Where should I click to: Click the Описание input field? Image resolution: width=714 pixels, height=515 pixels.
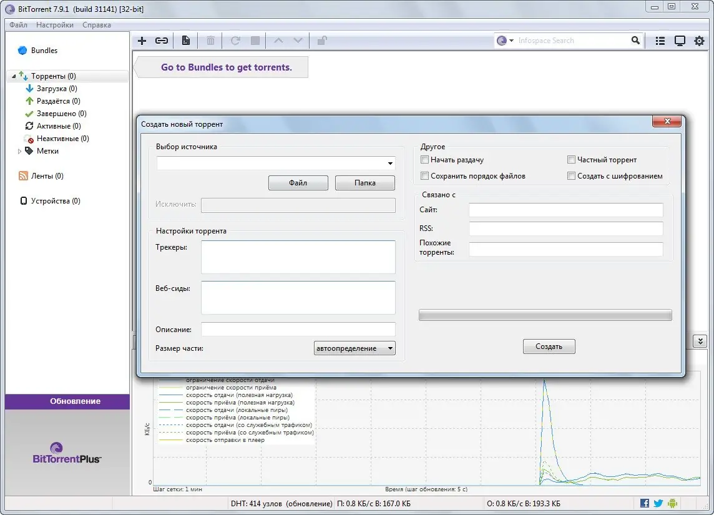click(298, 329)
